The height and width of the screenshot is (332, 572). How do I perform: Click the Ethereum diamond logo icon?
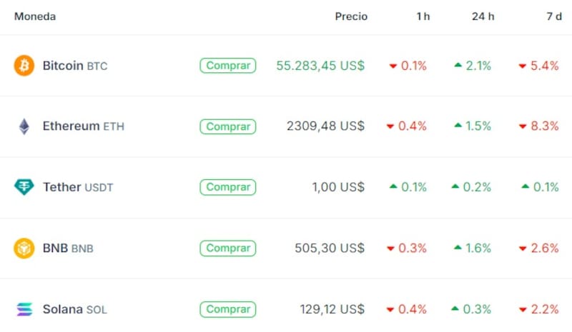point(24,126)
